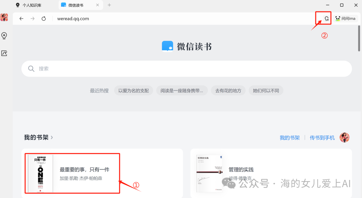Click the 微信读书 logo
362x198 pixels.
click(187, 46)
